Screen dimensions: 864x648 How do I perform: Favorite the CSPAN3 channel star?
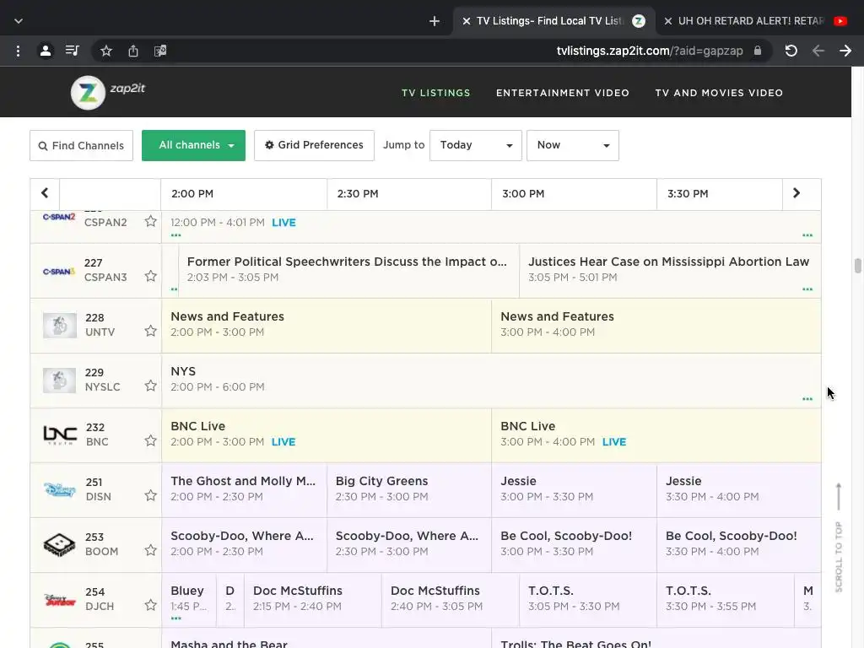pyautogui.click(x=150, y=276)
